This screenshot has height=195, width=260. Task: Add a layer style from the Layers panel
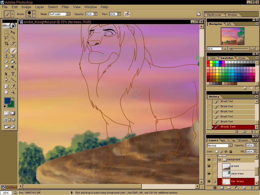pos(215,188)
